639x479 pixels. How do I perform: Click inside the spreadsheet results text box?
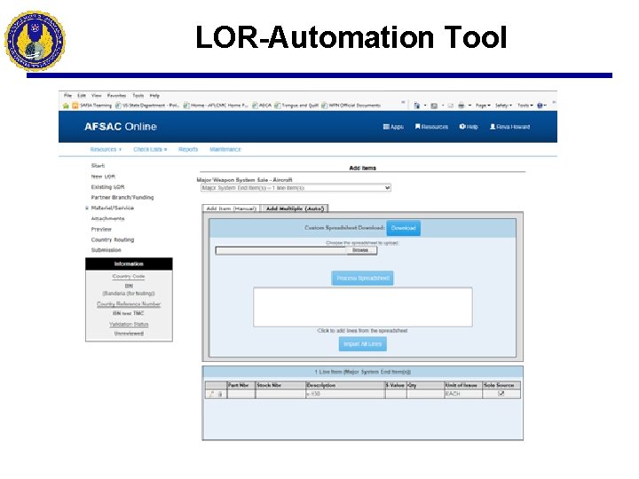pyautogui.click(x=363, y=307)
